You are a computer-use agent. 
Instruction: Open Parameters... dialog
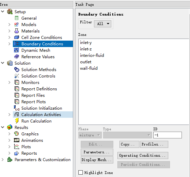tap(97, 152)
